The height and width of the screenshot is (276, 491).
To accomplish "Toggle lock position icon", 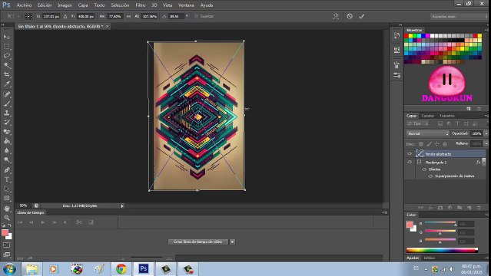I will coord(436,144).
